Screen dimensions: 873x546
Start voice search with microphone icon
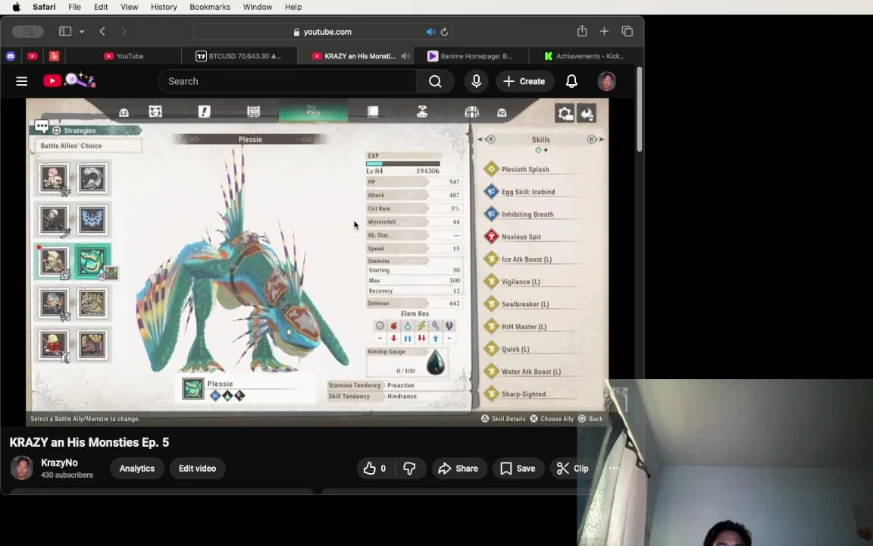[x=476, y=81]
